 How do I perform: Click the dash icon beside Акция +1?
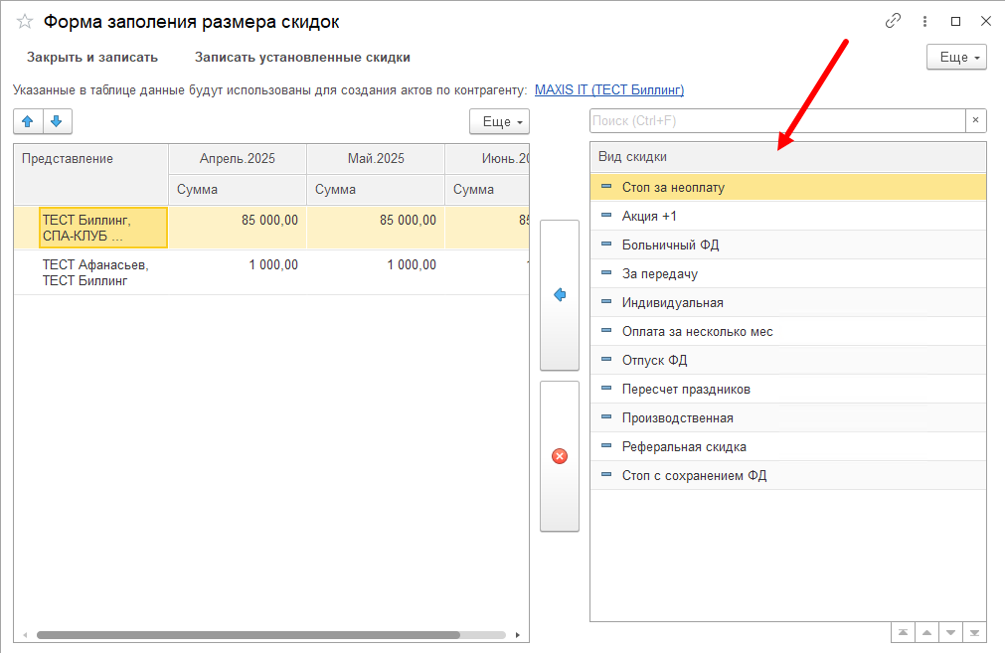pyautogui.click(x=606, y=216)
